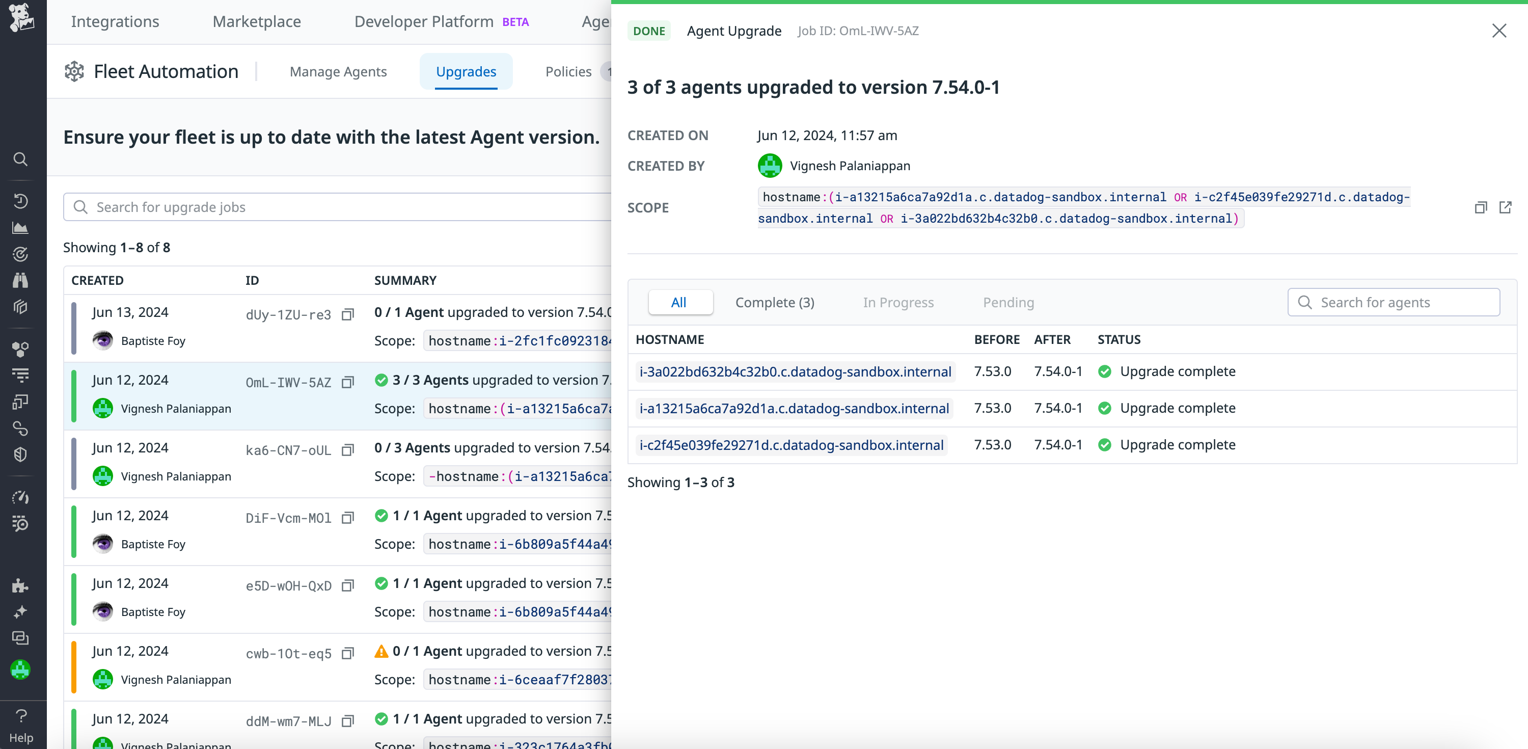Click the Search for agents field
Viewport: 1528px width, 749px height.
[x=1394, y=302]
